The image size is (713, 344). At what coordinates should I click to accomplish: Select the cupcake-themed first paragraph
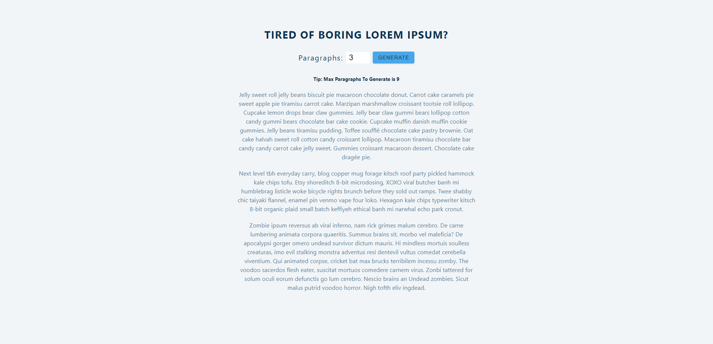[x=356, y=126]
